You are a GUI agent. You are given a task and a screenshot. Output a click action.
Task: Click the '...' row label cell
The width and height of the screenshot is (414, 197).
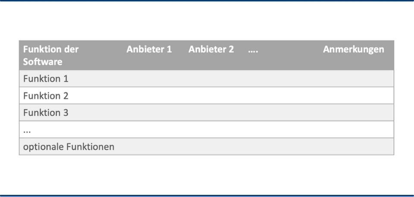click(x=71, y=129)
